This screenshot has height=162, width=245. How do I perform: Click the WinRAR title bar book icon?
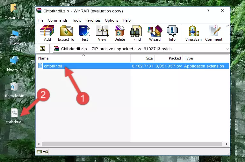[39, 11]
